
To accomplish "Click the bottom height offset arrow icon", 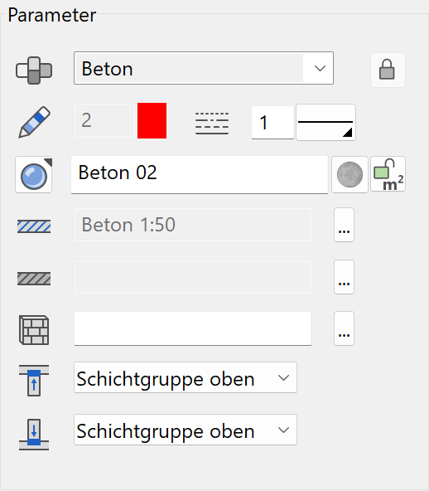I will click(x=34, y=435).
